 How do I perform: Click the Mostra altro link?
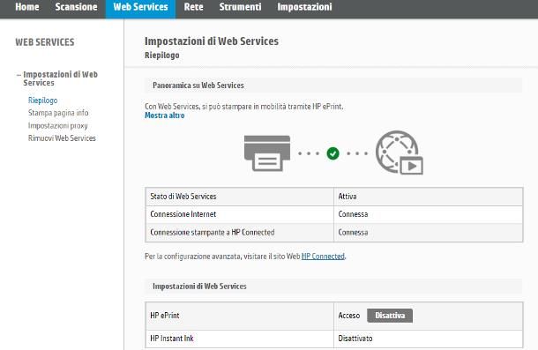click(165, 115)
